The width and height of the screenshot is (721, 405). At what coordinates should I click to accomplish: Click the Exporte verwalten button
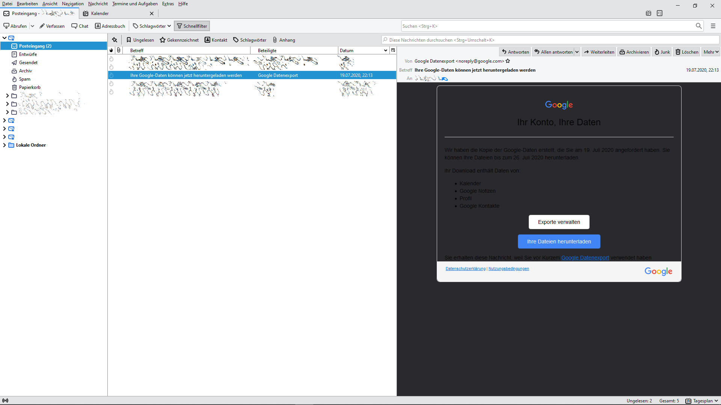coord(559,222)
